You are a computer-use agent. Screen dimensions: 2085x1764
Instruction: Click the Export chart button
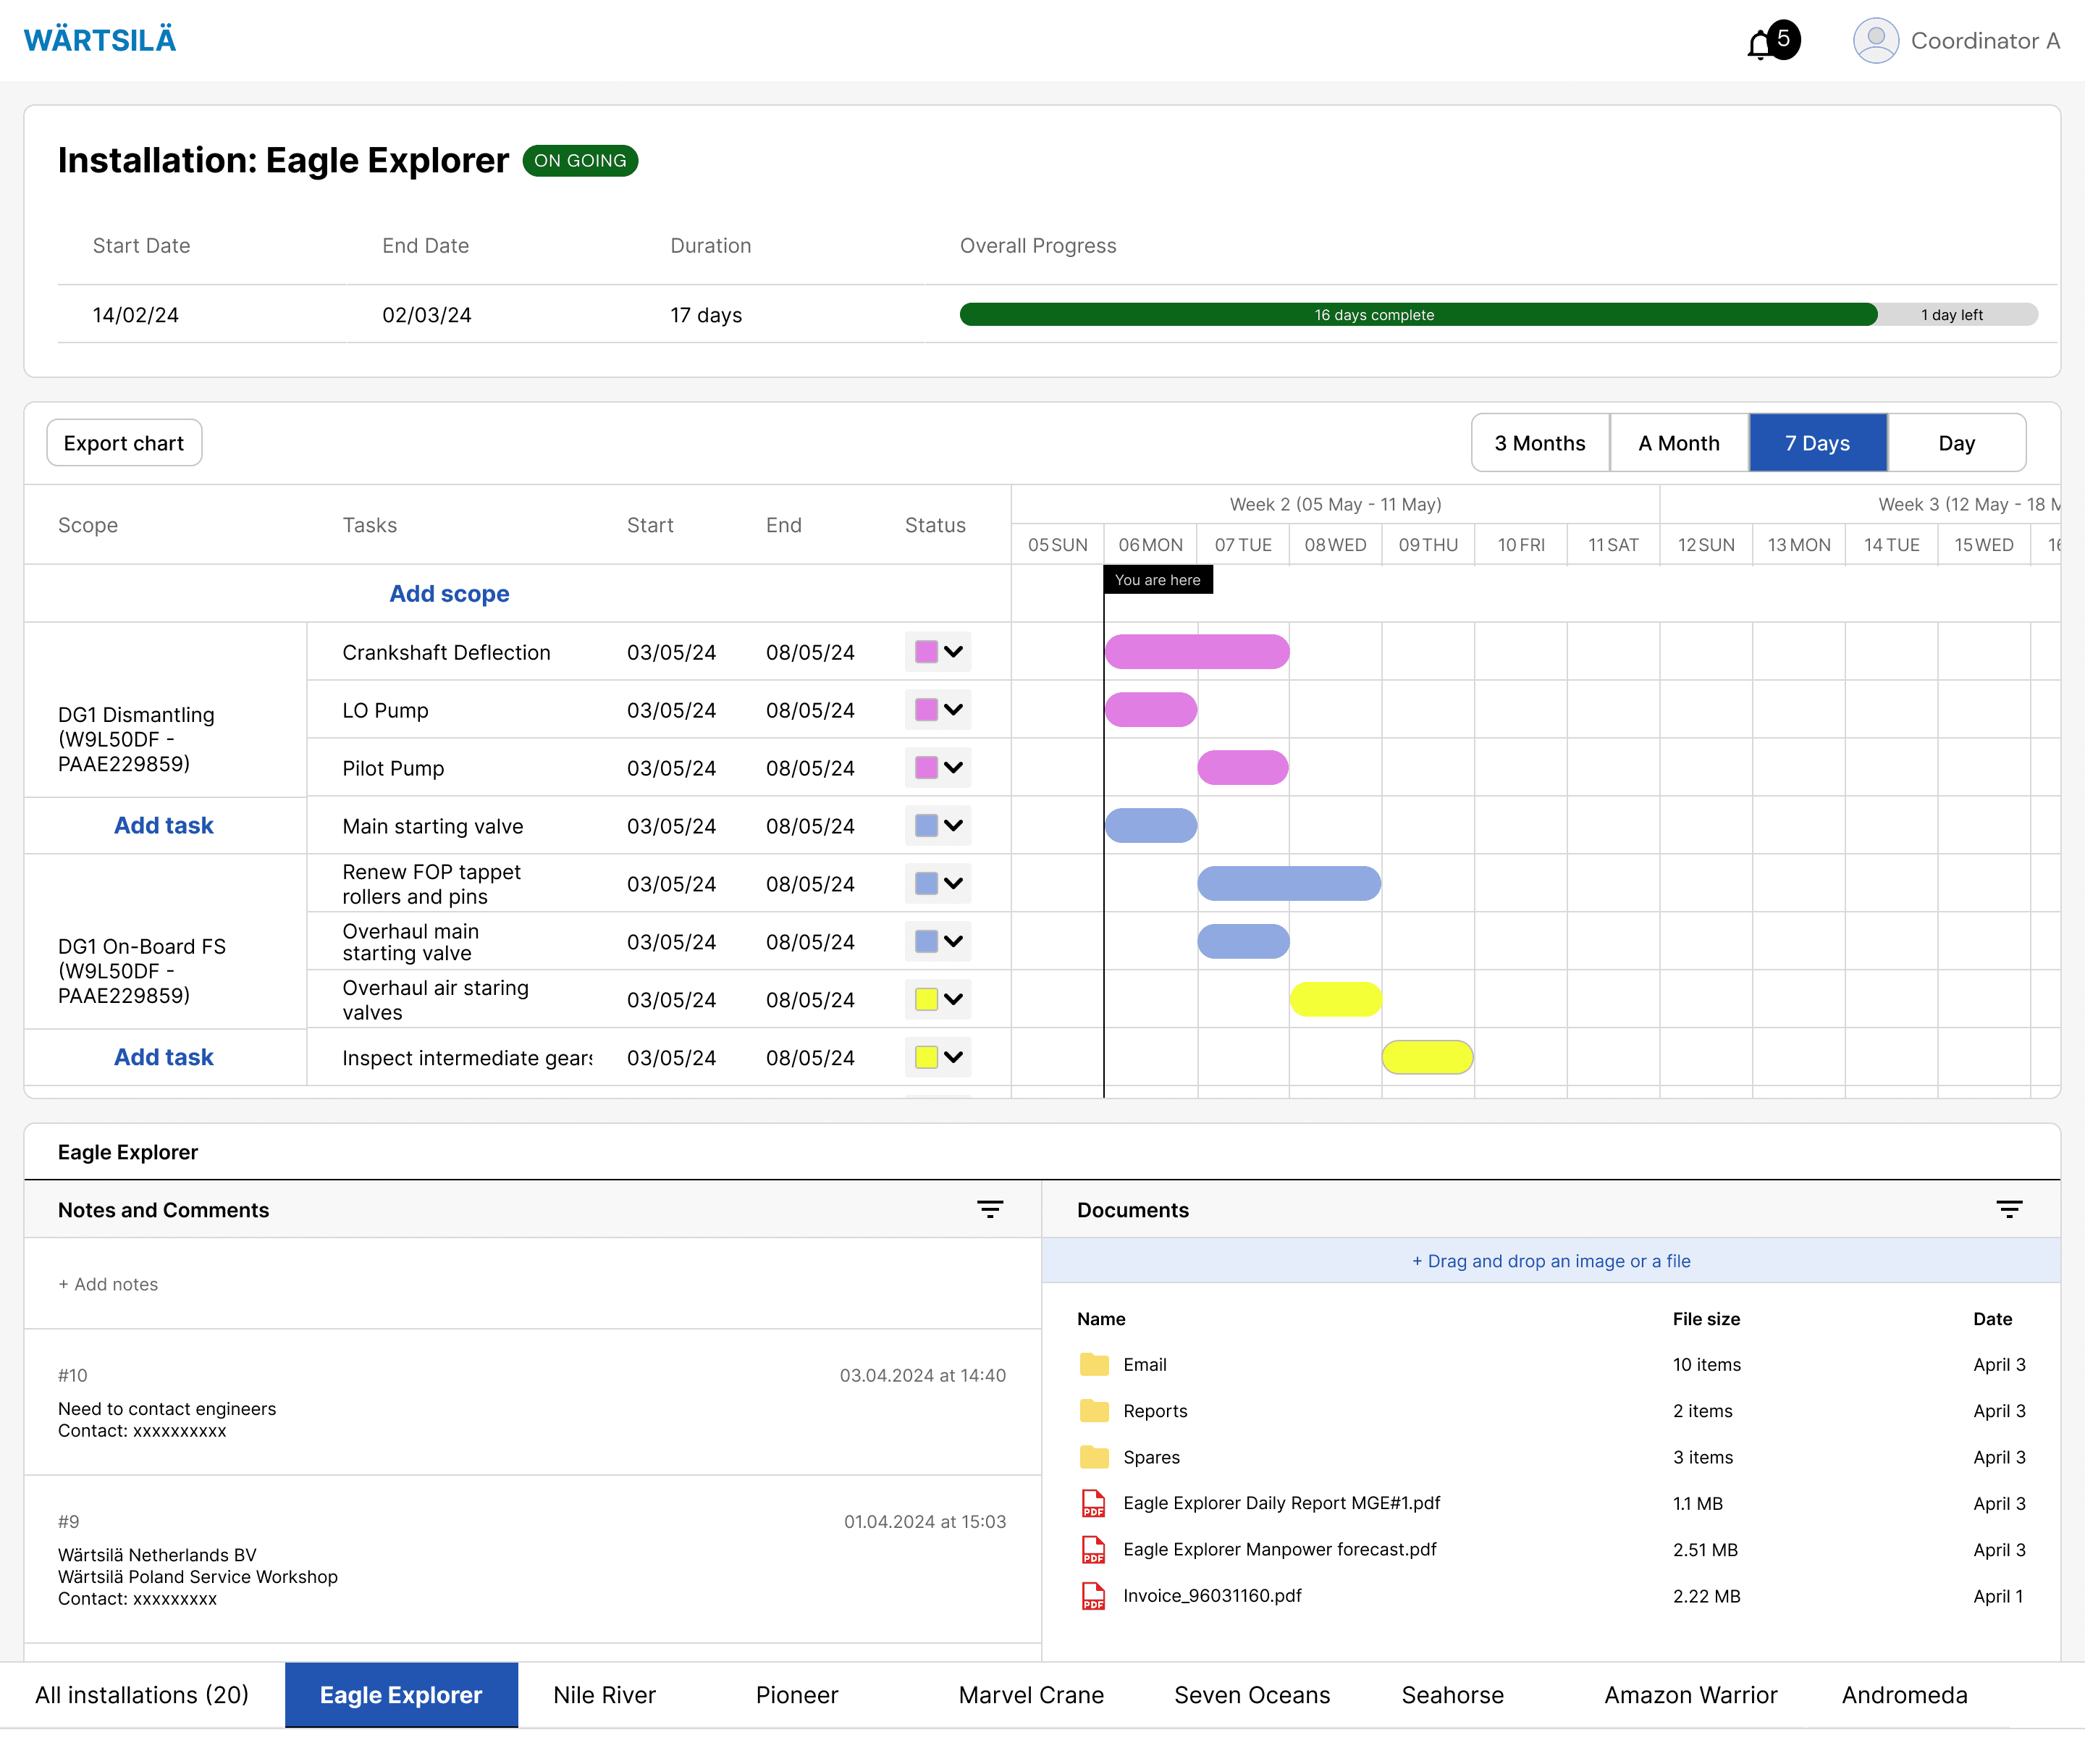[124, 443]
